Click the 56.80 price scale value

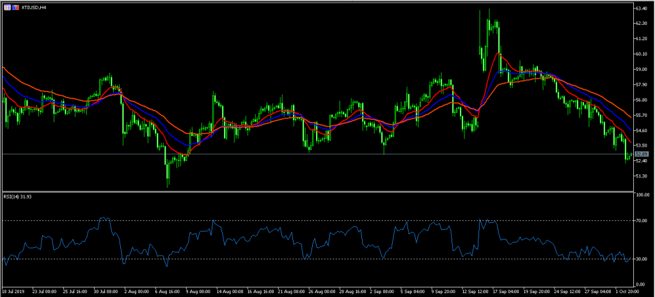point(642,100)
